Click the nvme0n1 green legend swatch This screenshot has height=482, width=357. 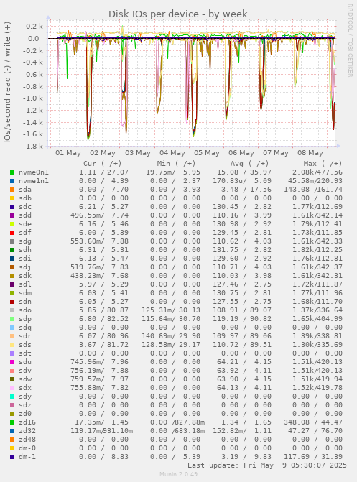pos(12,172)
